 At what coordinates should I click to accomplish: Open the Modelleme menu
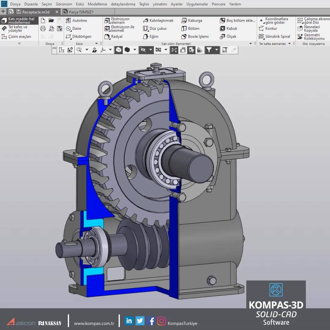coord(97,4)
